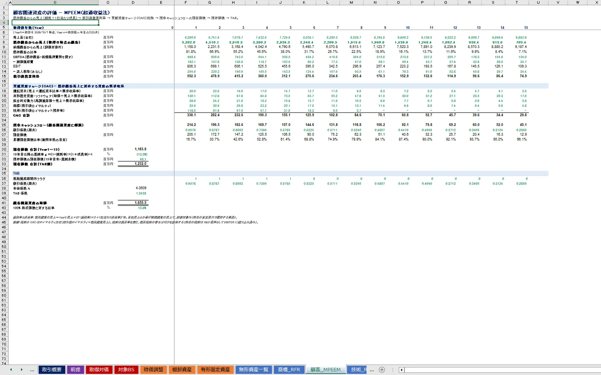The image size is (601, 375).
Task: Add a new sheet with the plus icon
Action: [x=382, y=370]
